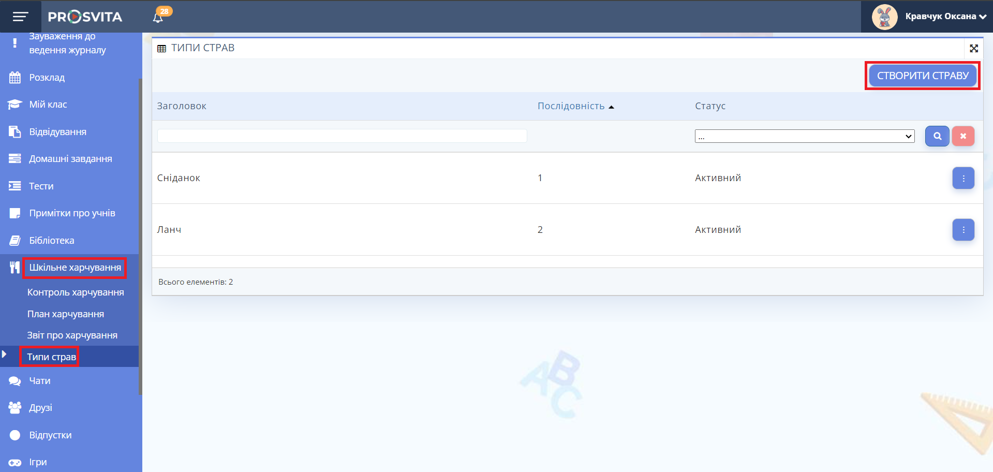Click the Заголовок filter text field
The width and height of the screenshot is (993, 472).
pyautogui.click(x=342, y=136)
